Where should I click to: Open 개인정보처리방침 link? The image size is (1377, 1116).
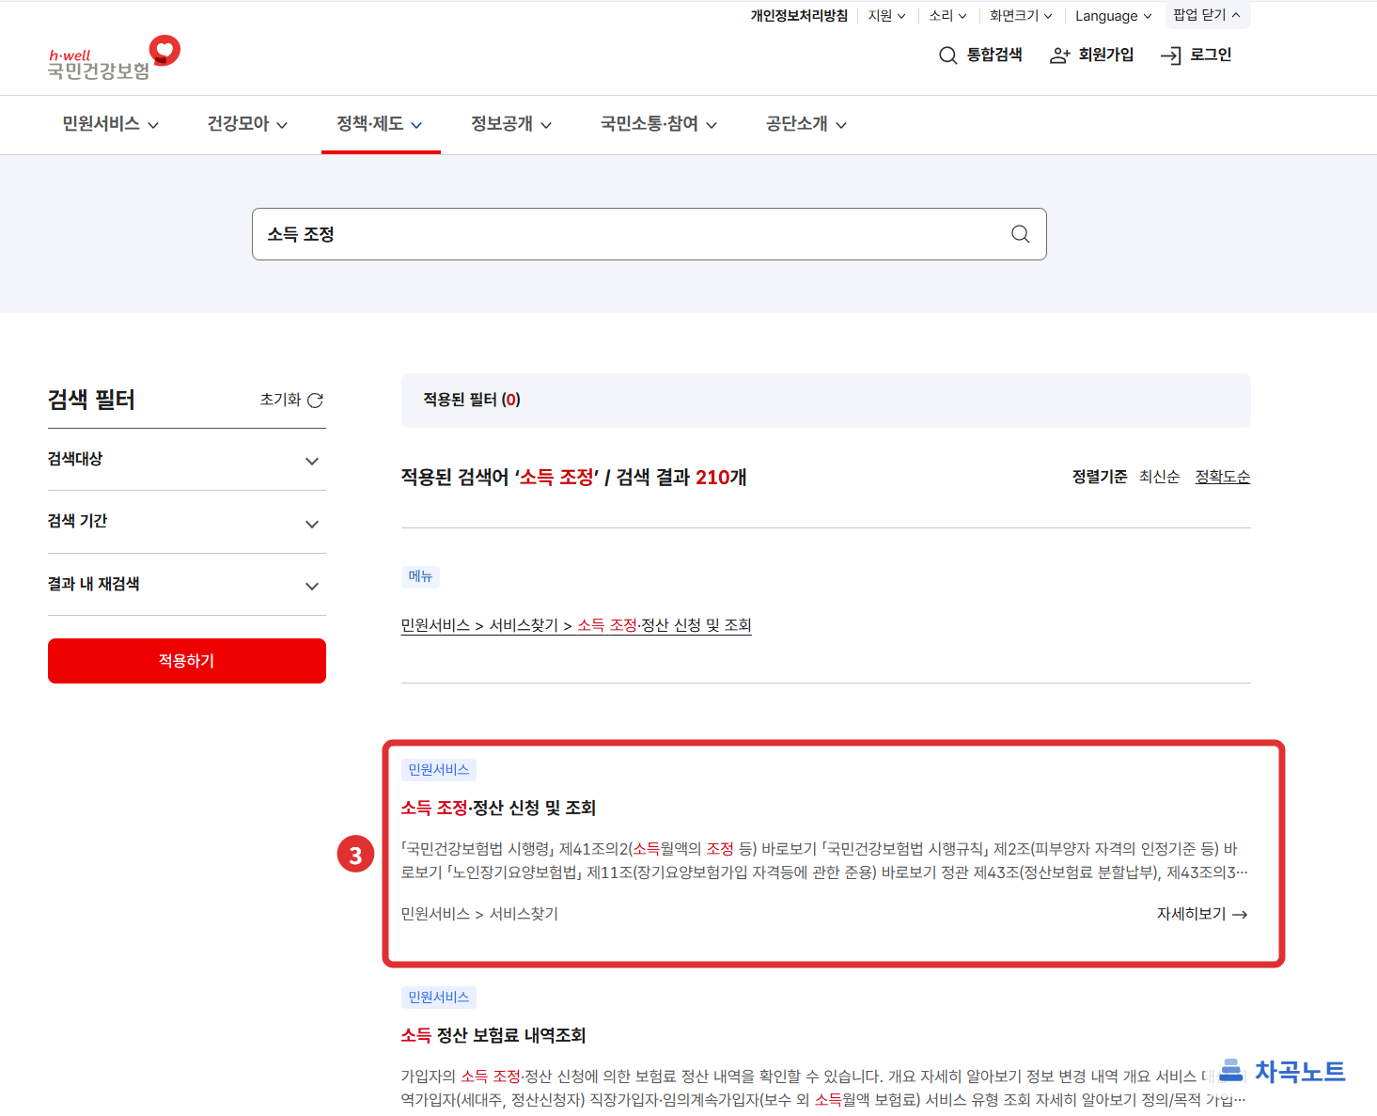[x=799, y=16]
